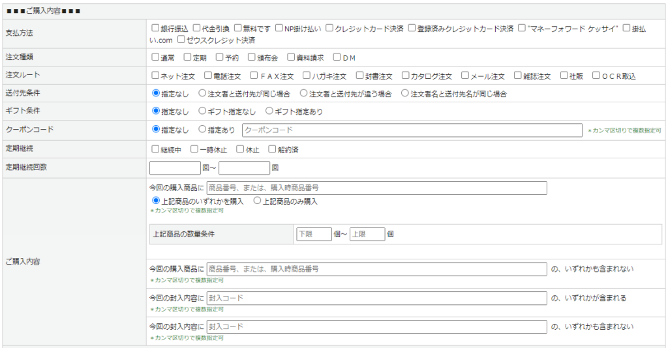The height and width of the screenshot is (348, 668).
Task: Check the 定期 order type checkbox
Action: tap(187, 57)
